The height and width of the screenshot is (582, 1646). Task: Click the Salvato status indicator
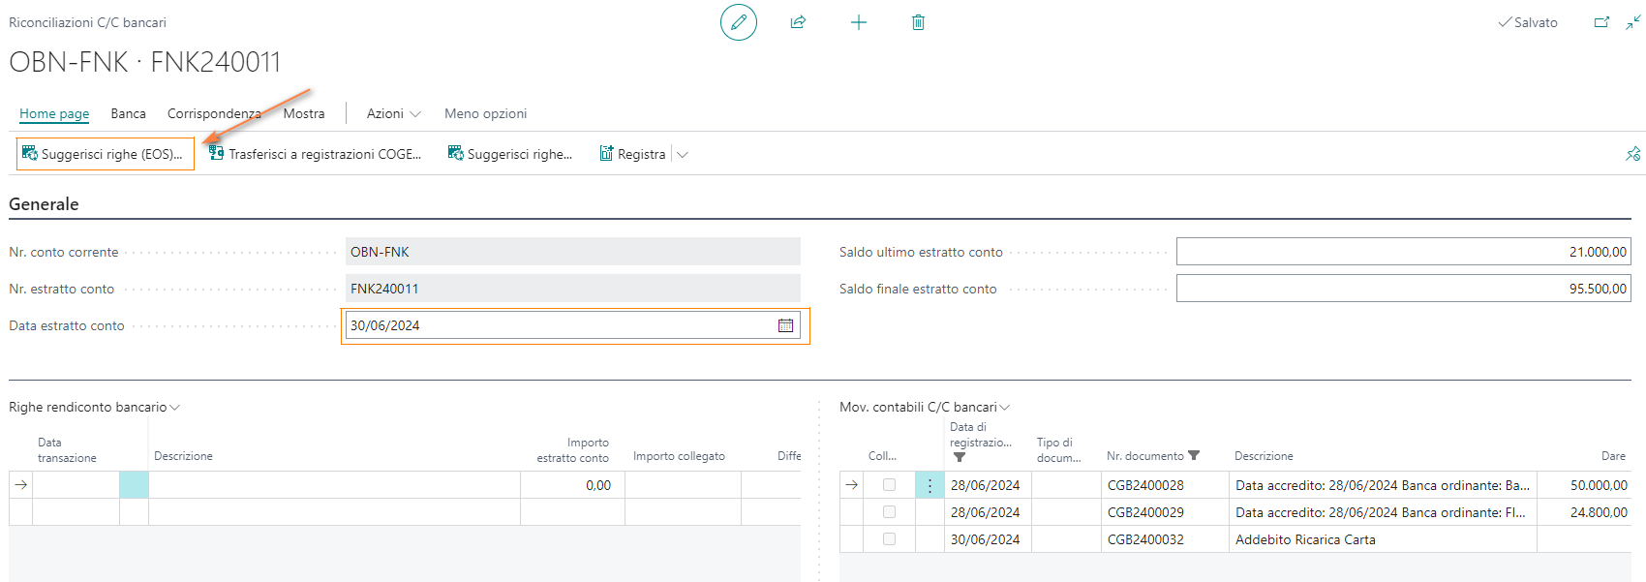click(1528, 22)
